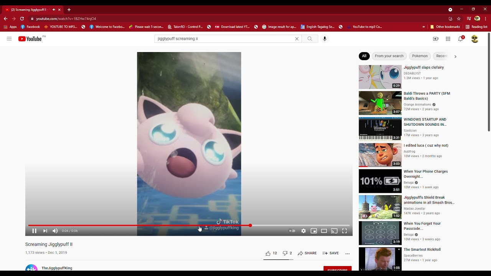Like this video
Screen dimensions: 491x276
(x=271, y=253)
